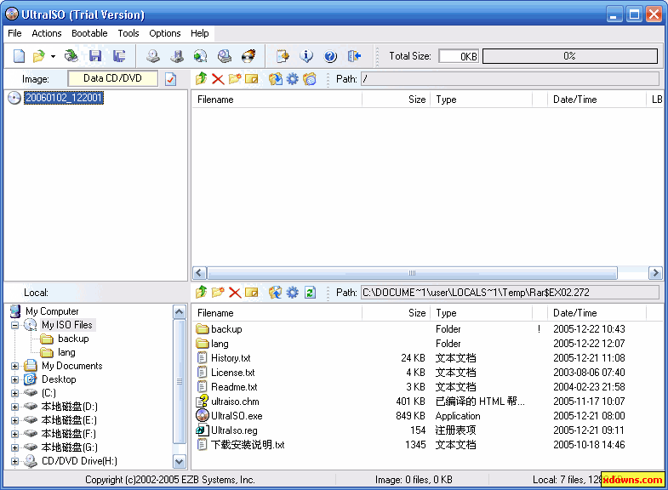Click the Up folder icon in the Local toolbar
Image resolution: width=668 pixels, height=490 pixels.
pos(201,293)
